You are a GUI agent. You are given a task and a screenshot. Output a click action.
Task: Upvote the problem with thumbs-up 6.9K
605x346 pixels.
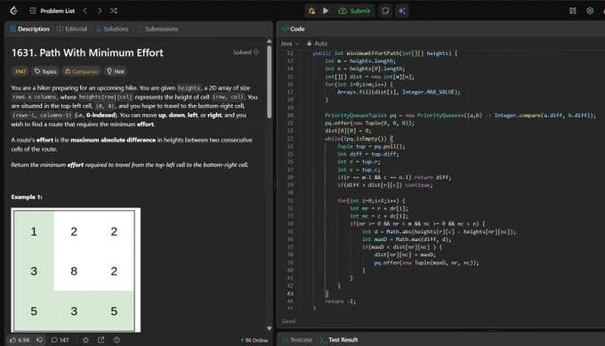[x=20, y=340]
